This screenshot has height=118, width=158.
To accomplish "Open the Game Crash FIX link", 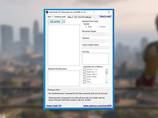I will tap(54, 106).
